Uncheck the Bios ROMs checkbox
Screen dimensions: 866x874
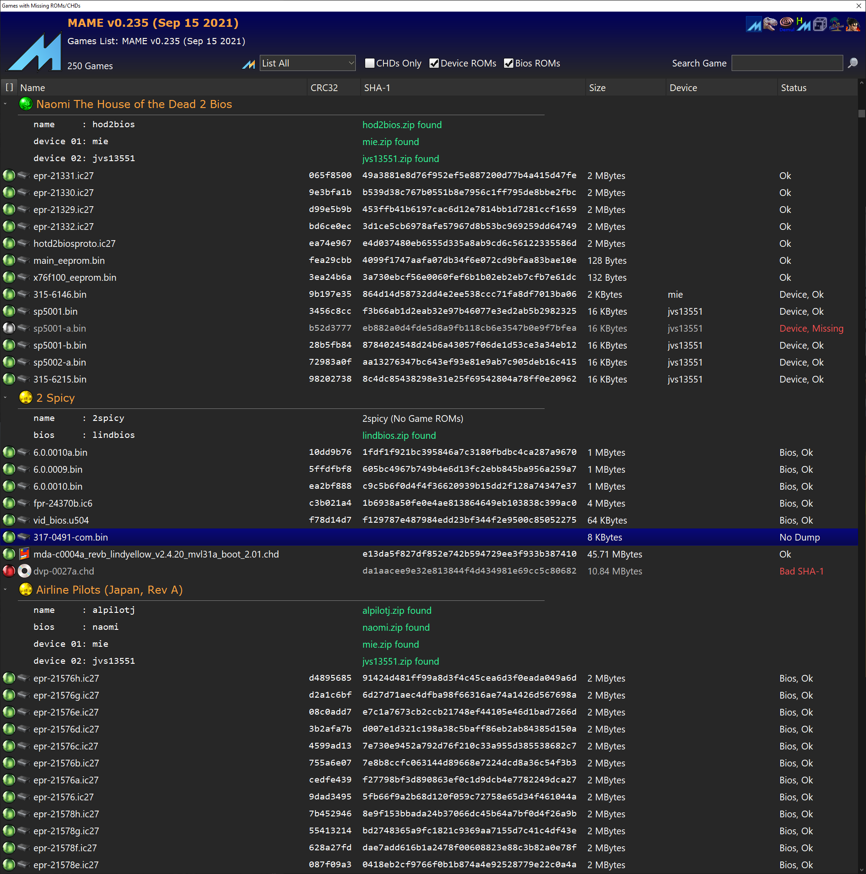click(508, 63)
